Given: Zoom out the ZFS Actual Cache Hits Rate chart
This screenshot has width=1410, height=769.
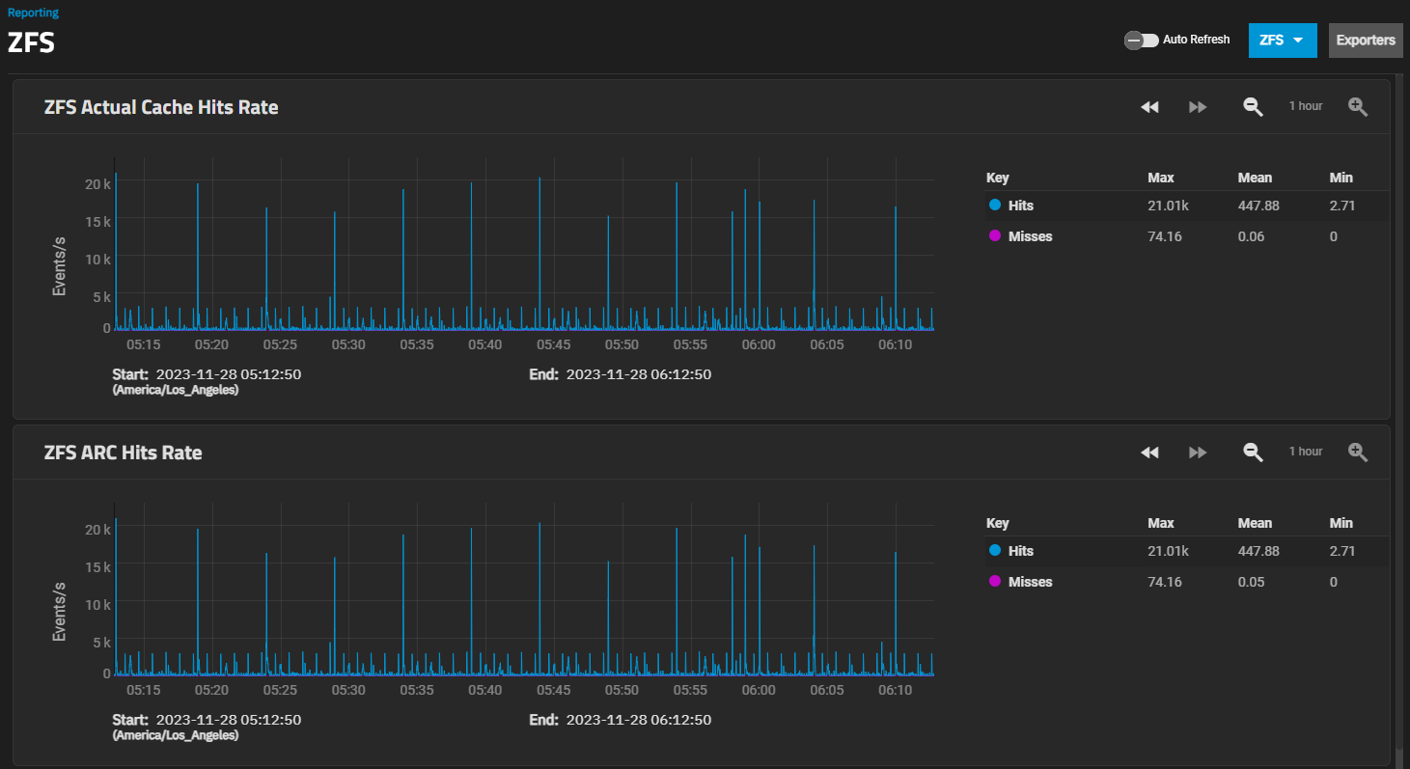Looking at the screenshot, I should [1253, 107].
